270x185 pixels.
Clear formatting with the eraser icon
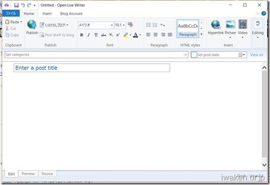130,25
